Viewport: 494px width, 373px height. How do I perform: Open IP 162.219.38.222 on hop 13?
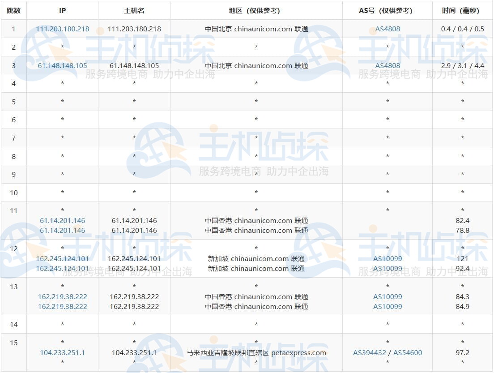coord(62,296)
